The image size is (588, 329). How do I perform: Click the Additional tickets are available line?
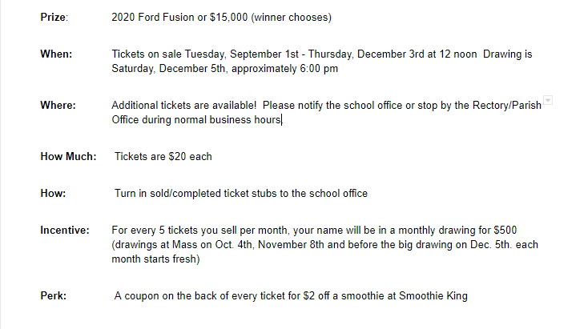(326, 106)
